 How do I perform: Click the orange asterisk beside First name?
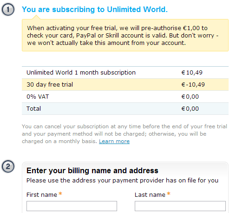coord(60,194)
